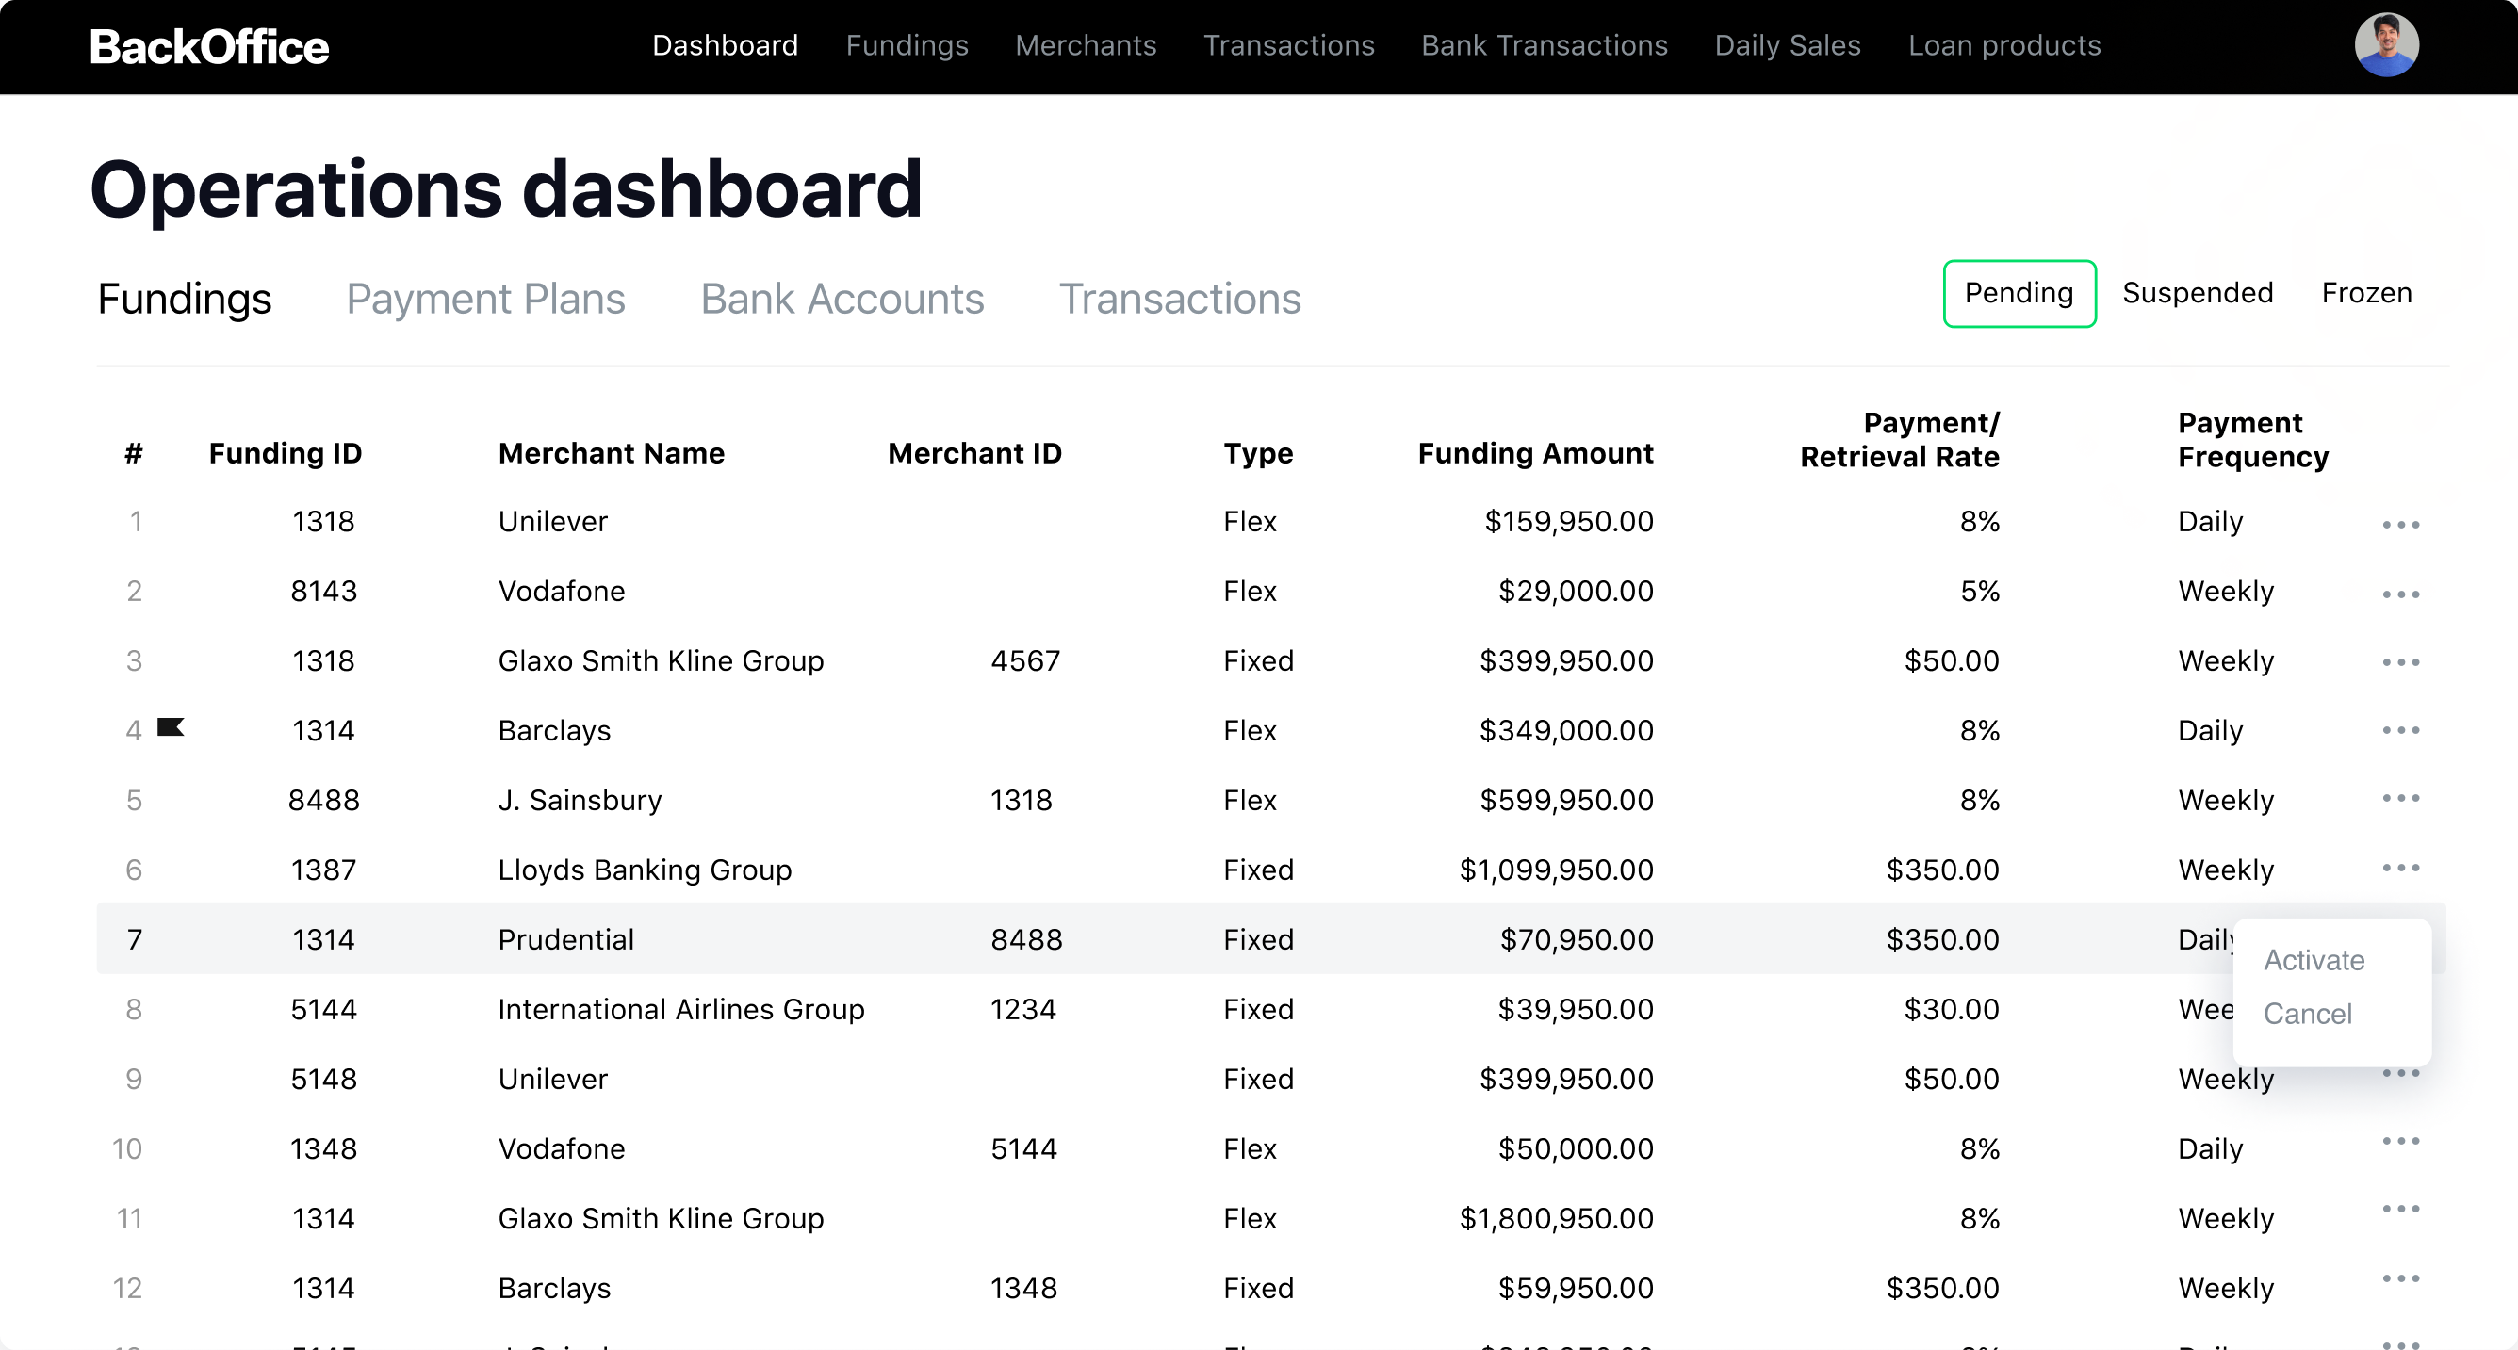Click International Airlines Group merchant name
Viewport: 2518px width, 1350px height.
tap(681, 1009)
